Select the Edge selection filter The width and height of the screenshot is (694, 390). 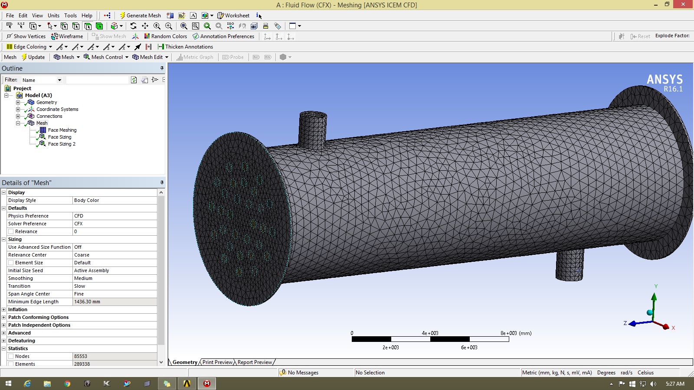[x=76, y=26]
